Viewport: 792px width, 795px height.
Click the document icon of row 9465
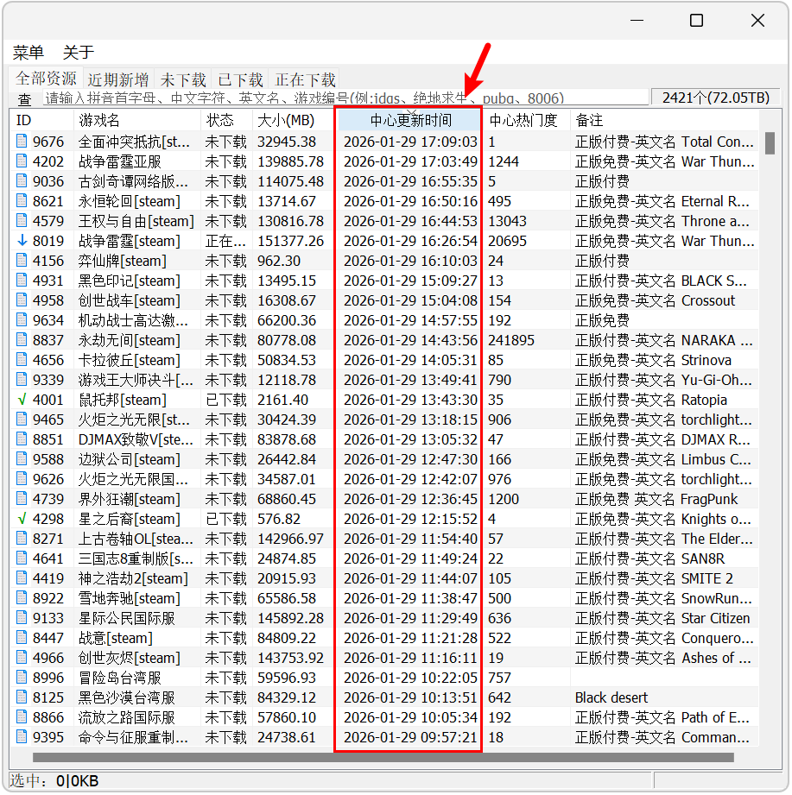(x=22, y=419)
